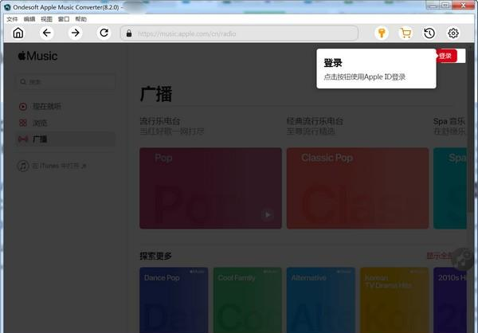Open the settings gear icon
478x333 pixels.
point(453,33)
